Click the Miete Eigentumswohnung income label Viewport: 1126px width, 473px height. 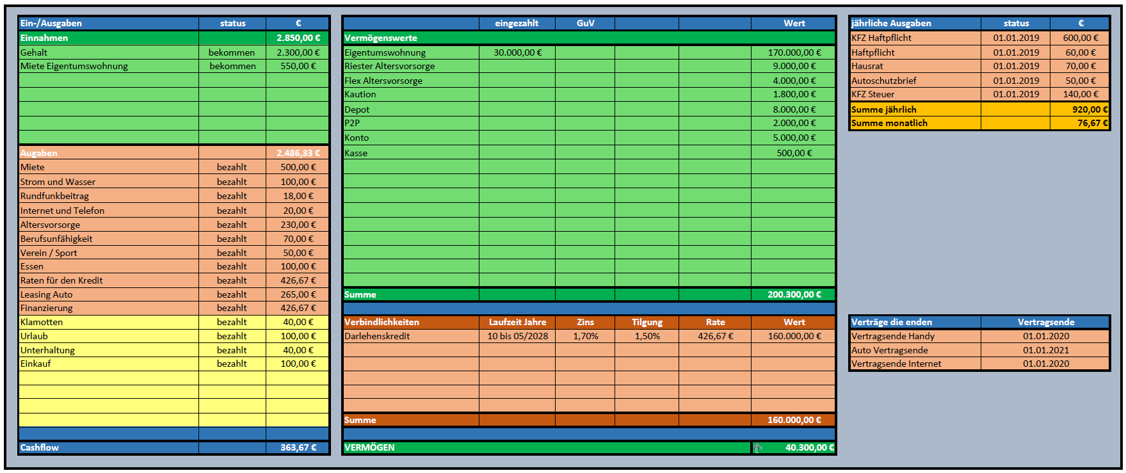coord(74,66)
